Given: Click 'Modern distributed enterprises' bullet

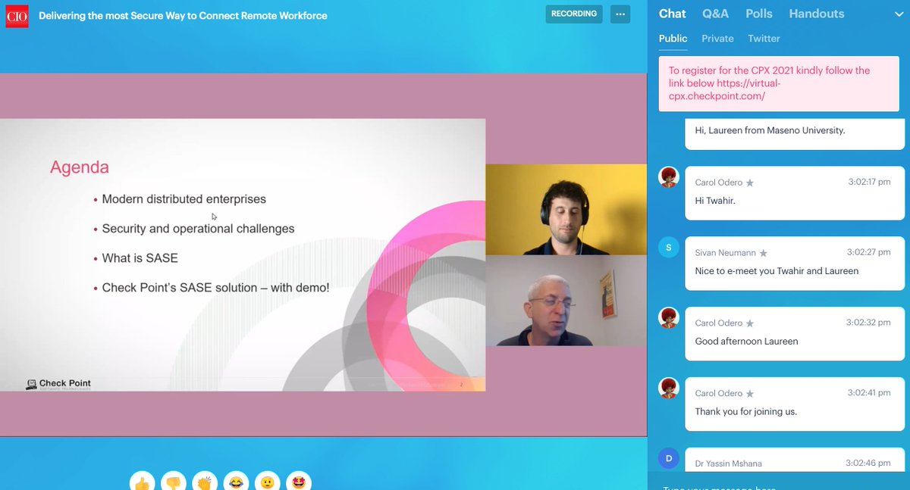Looking at the screenshot, I should pos(184,199).
